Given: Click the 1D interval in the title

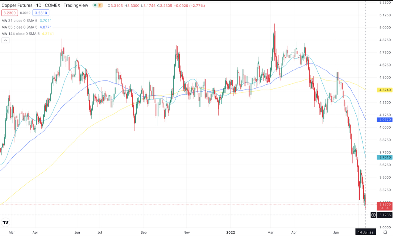Looking at the screenshot, I should [39, 5].
